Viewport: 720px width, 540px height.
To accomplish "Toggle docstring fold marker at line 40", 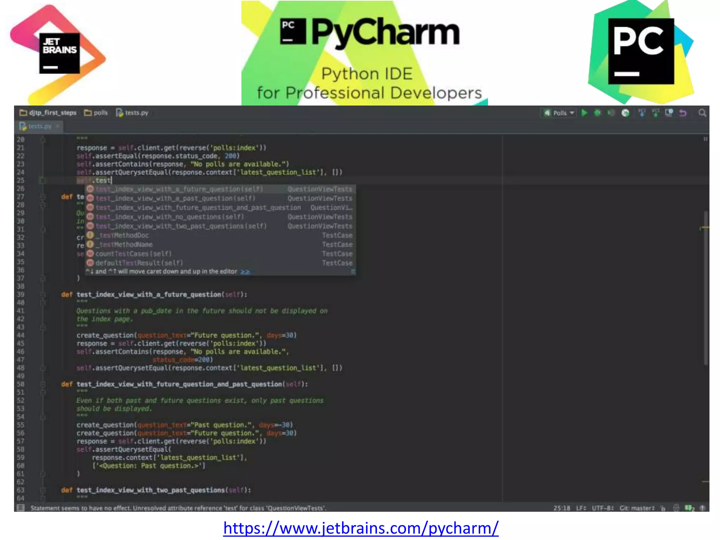I will pos(43,302).
